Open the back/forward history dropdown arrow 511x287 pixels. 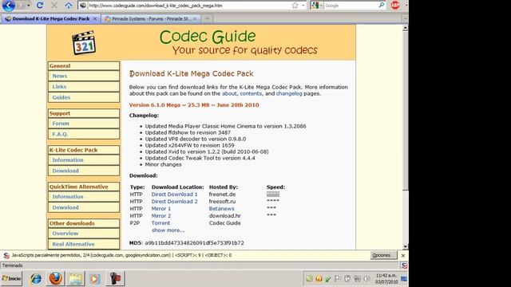tap(29, 6)
